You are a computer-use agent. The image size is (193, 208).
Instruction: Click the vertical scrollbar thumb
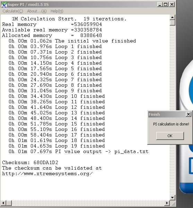[x=172, y=23]
